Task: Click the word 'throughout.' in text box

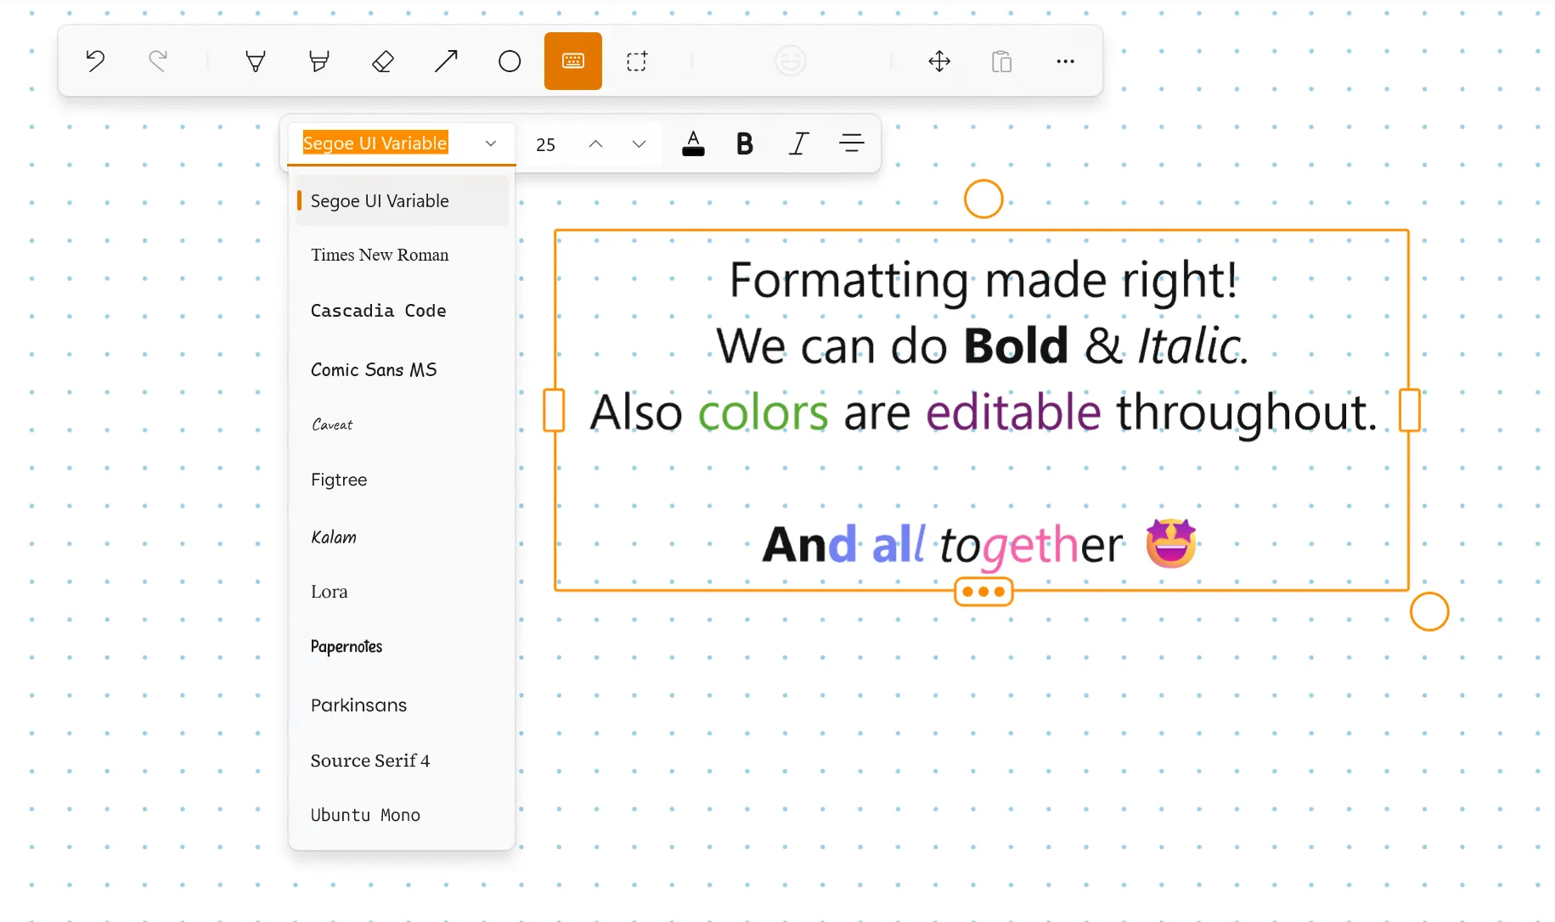Action: [1247, 413]
